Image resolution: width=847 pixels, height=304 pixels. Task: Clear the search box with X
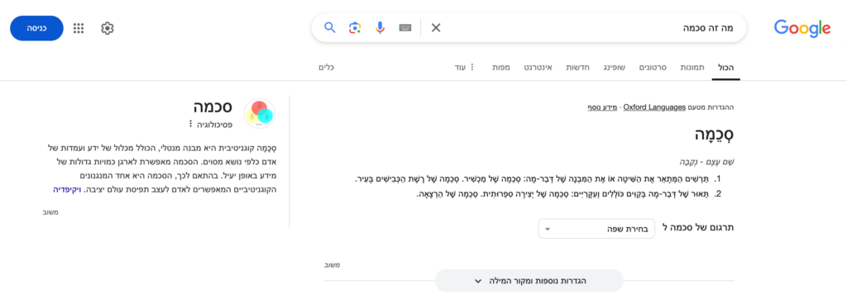click(436, 27)
